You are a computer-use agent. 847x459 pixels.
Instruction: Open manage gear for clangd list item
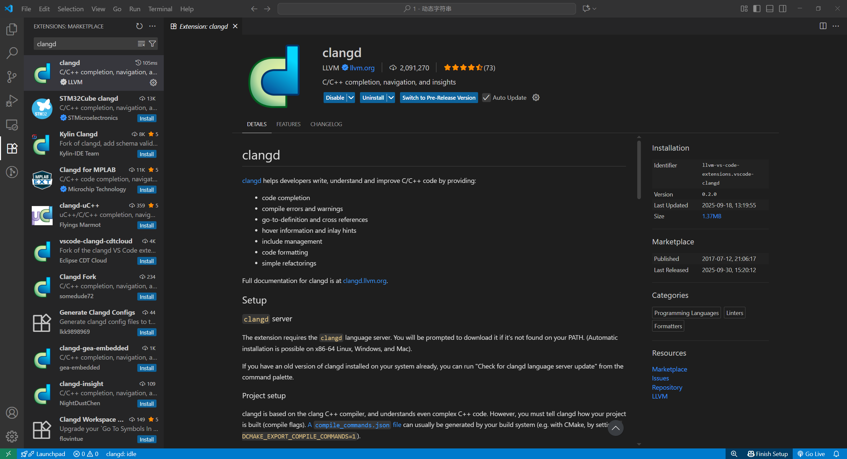pyautogui.click(x=153, y=82)
